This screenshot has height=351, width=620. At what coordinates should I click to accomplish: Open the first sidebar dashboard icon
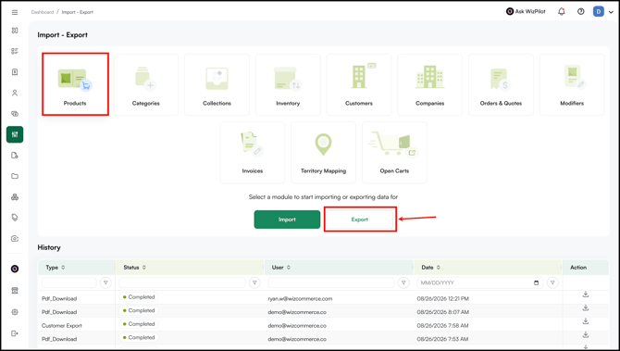click(x=15, y=31)
